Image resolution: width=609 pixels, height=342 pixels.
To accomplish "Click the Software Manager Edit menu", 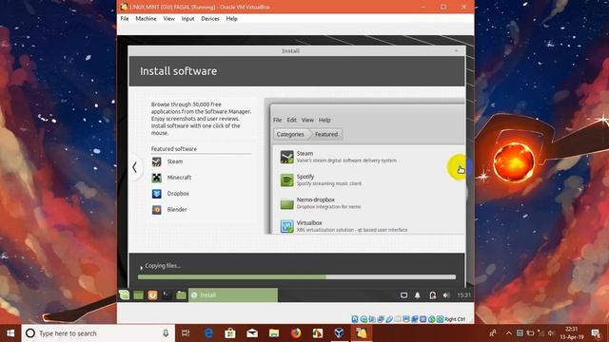I will pyautogui.click(x=292, y=120).
